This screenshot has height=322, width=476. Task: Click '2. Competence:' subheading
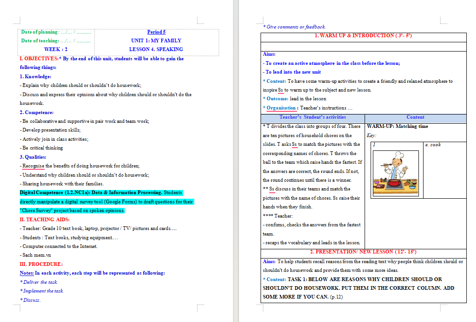pyautogui.click(x=37, y=112)
